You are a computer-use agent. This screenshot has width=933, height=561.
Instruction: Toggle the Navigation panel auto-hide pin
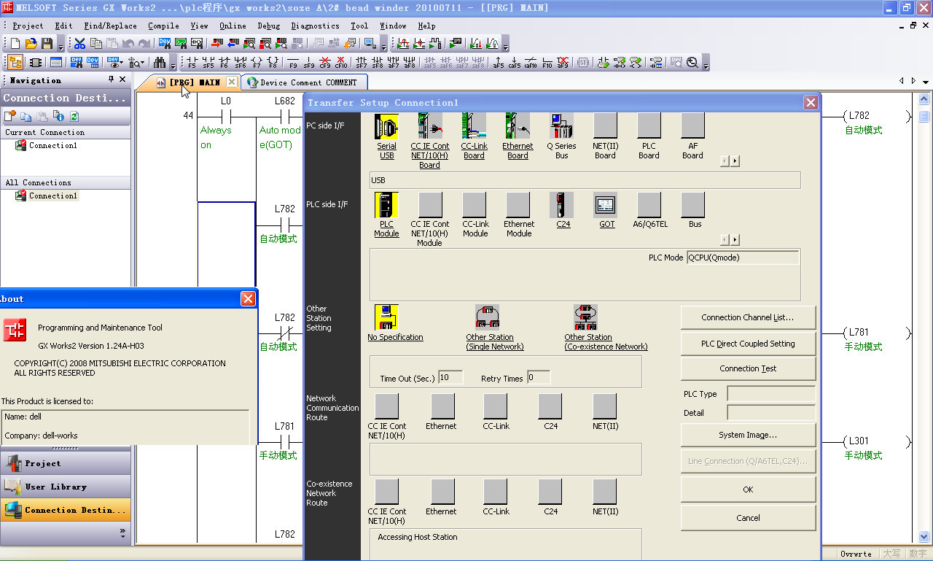tap(111, 80)
